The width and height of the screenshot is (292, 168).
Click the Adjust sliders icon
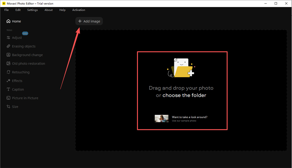click(x=8, y=38)
